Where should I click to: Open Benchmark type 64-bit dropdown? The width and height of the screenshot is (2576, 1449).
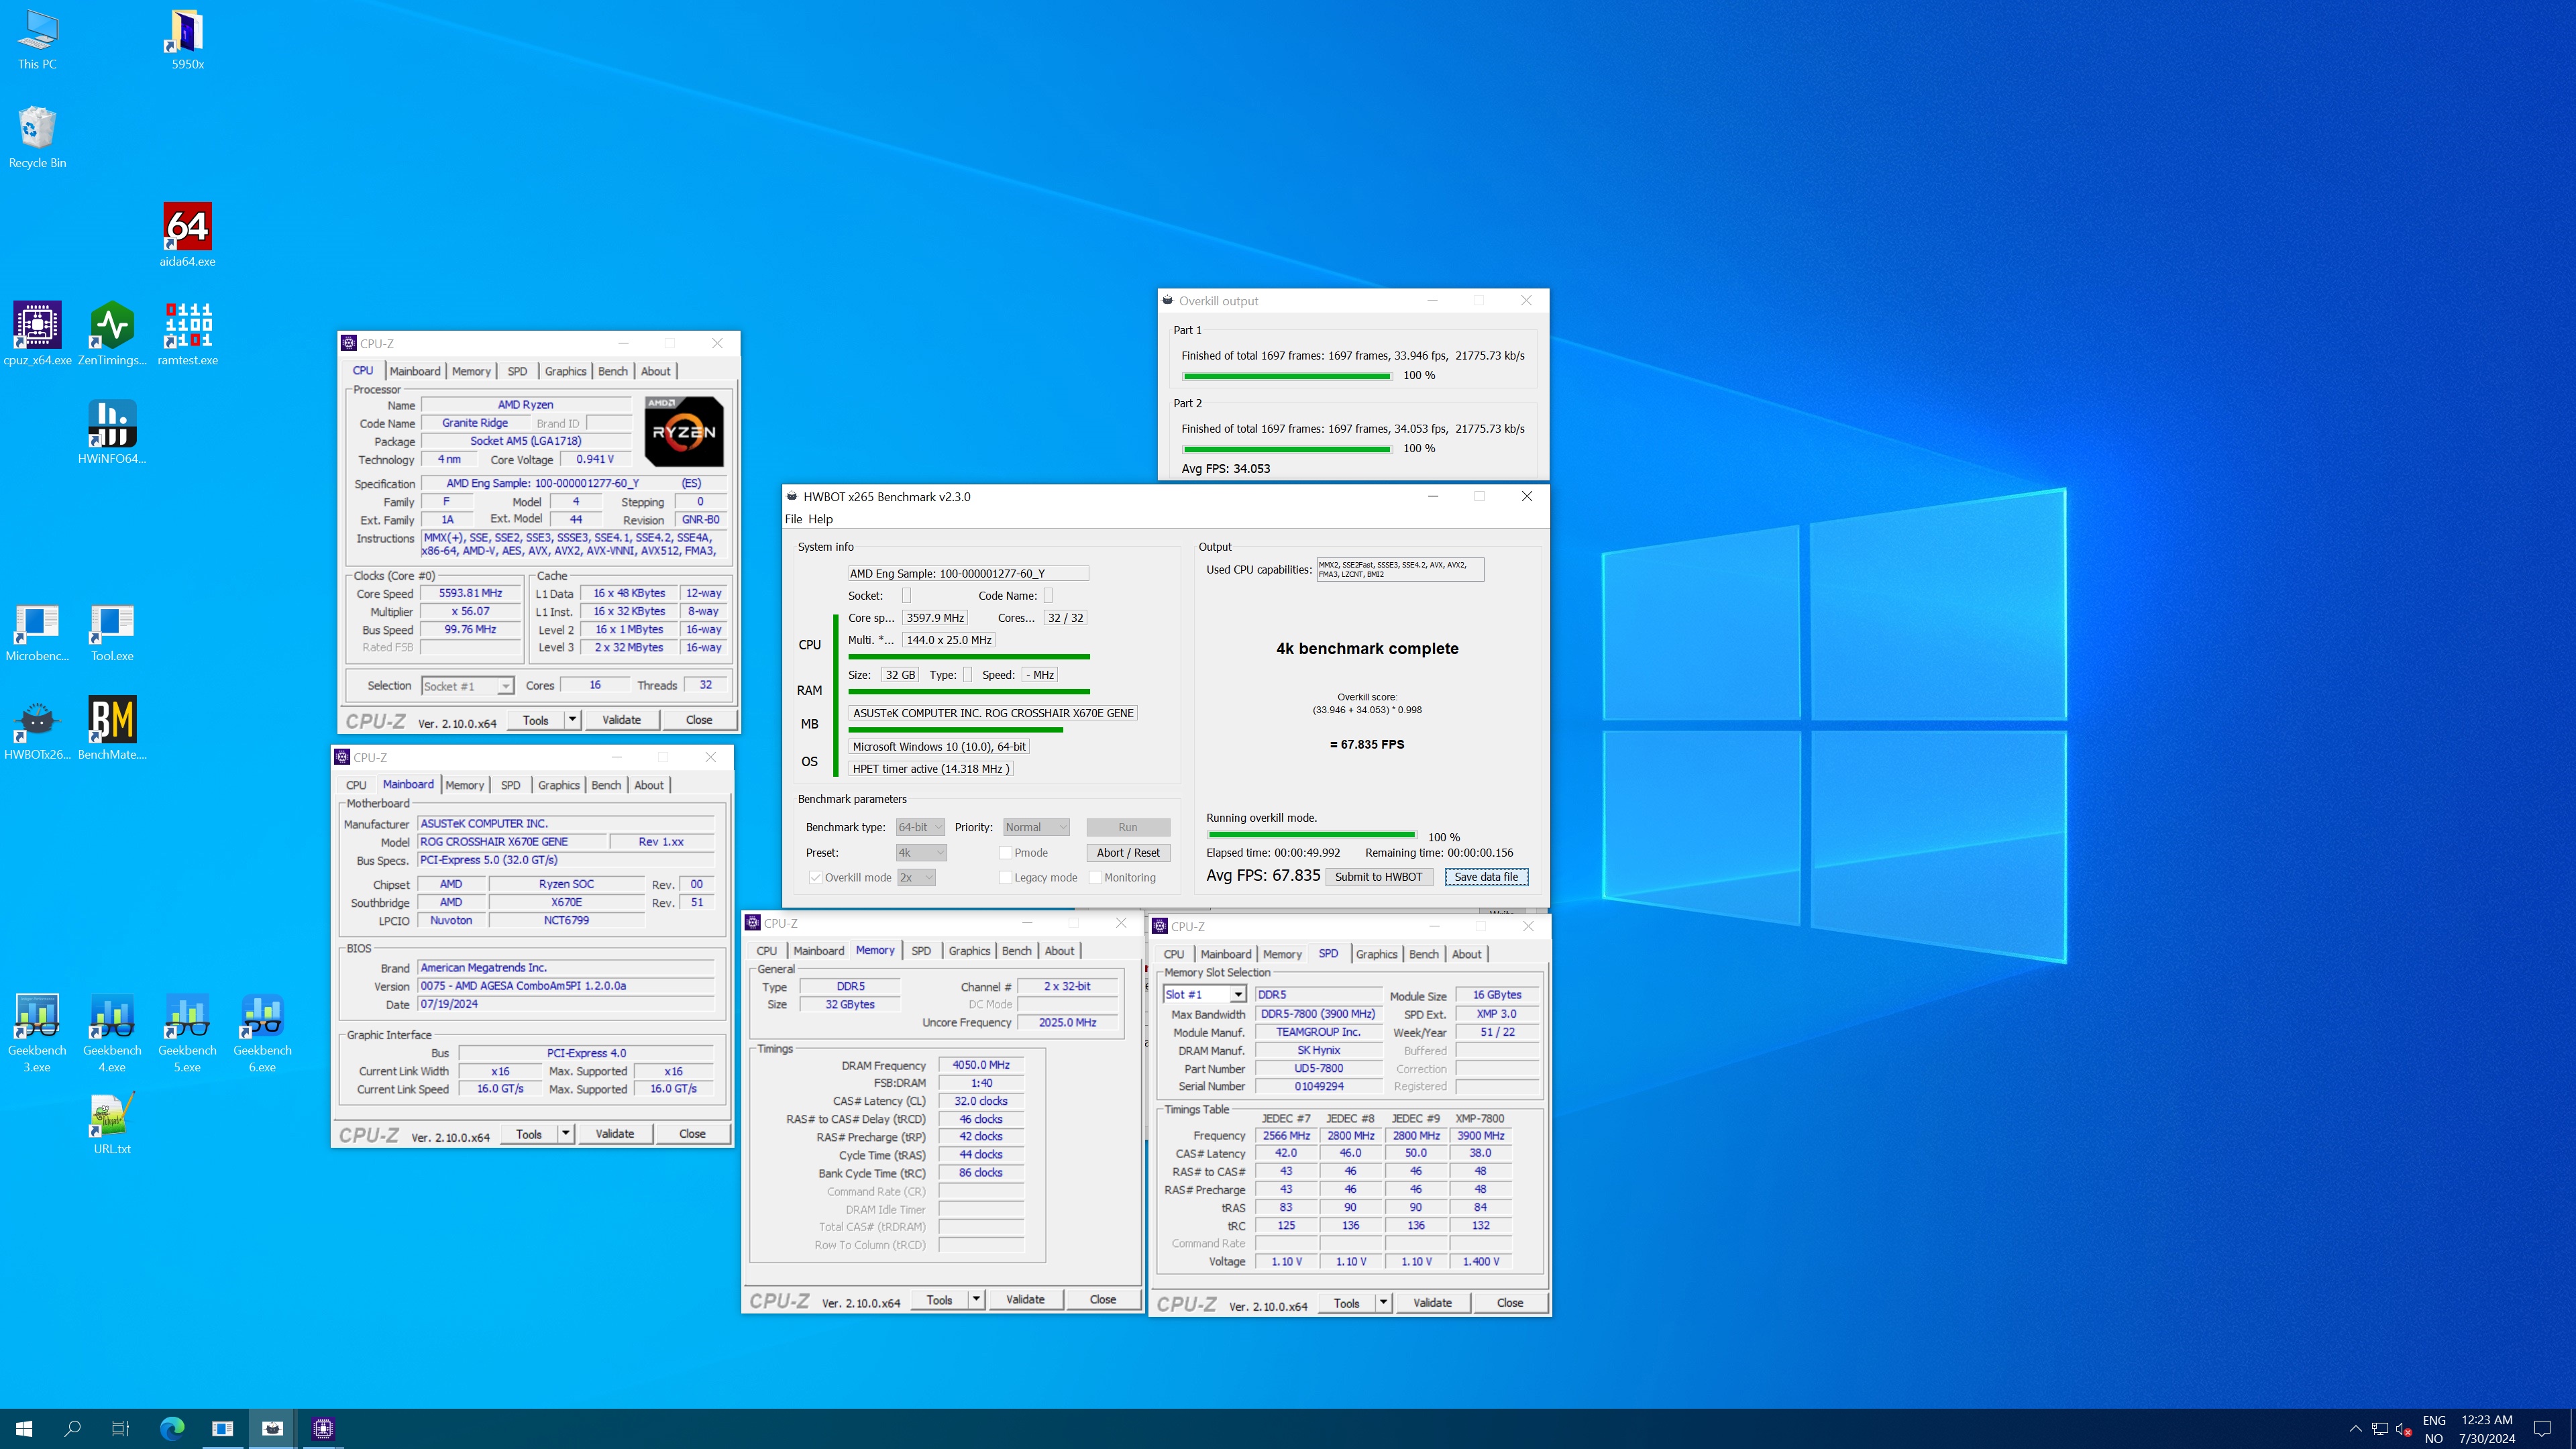point(919,827)
